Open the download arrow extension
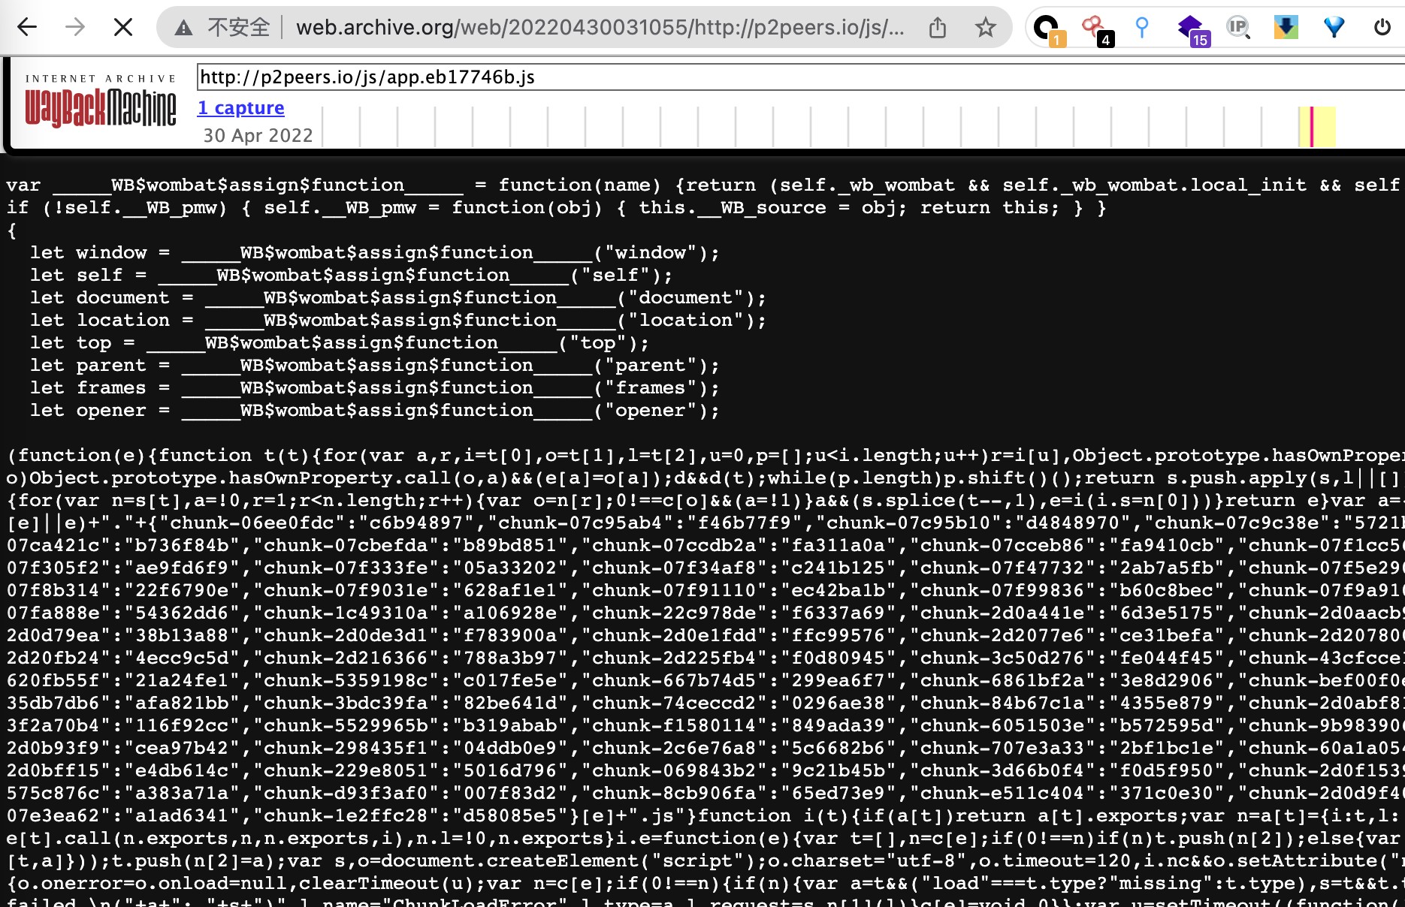This screenshot has width=1405, height=907. 1286,28
